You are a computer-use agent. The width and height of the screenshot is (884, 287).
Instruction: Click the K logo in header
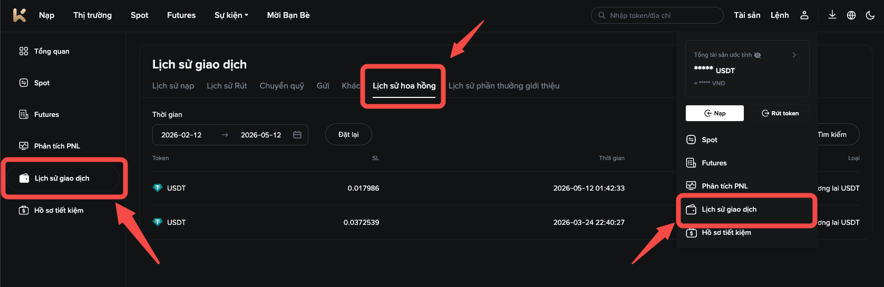click(20, 15)
